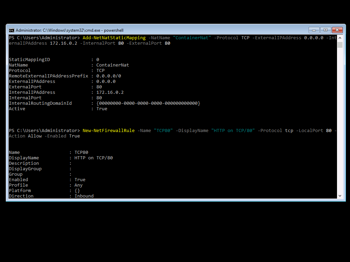Click the Profile field's Any value
Viewport: 350px width, 262px height.
click(x=78, y=185)
